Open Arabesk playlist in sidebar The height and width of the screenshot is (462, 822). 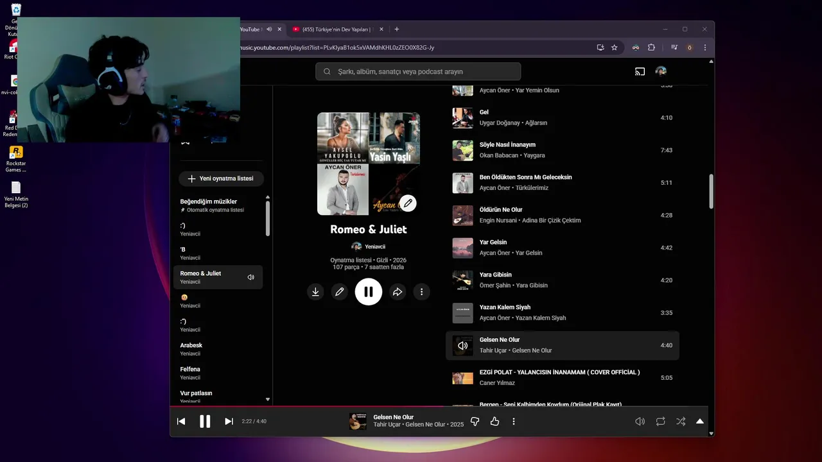pyautogui.click(x=218, y=349)
